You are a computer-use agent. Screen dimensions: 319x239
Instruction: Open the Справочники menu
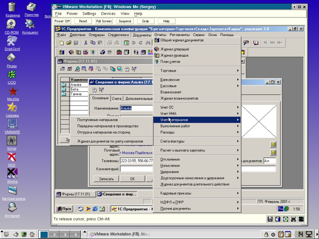click(x=118, y=35)
